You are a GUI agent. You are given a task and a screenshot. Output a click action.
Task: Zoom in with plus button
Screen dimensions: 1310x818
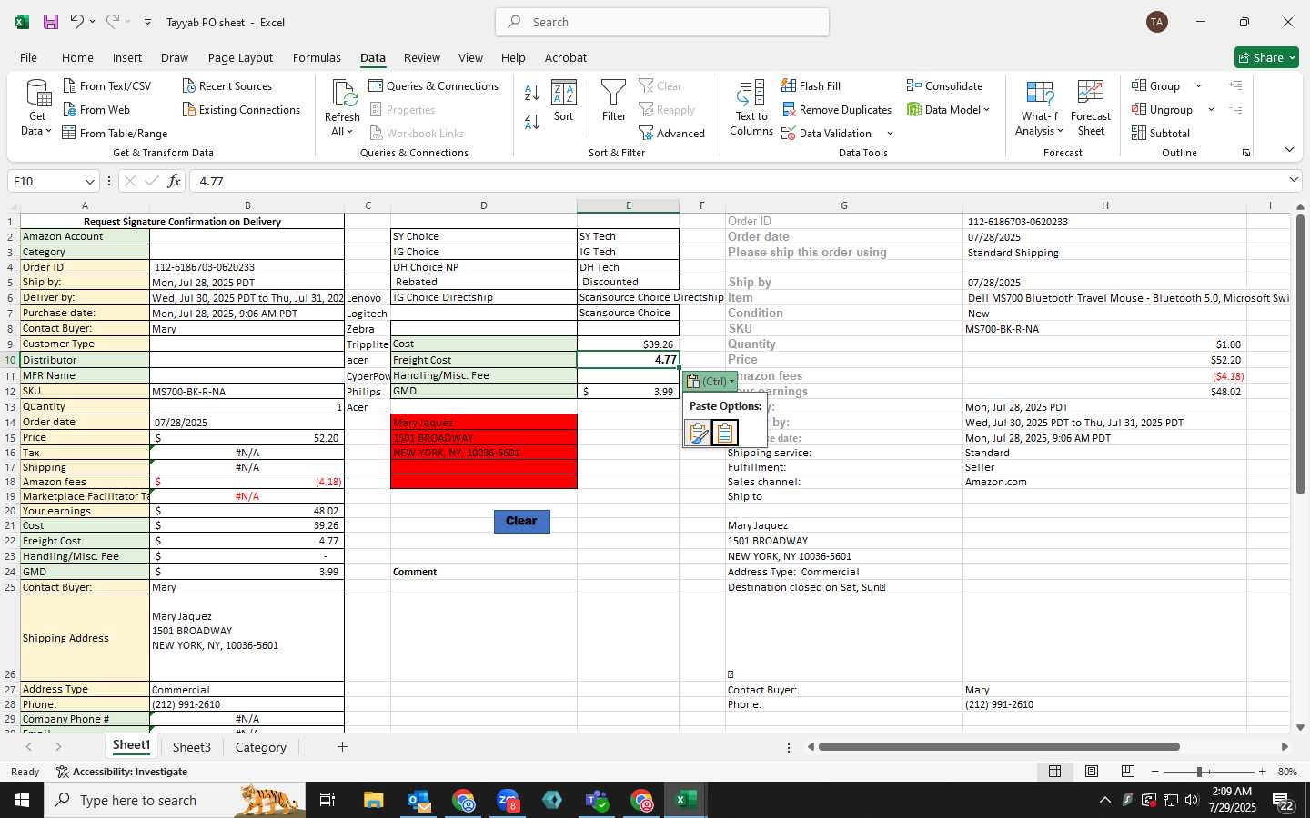tap(1262, 772)
